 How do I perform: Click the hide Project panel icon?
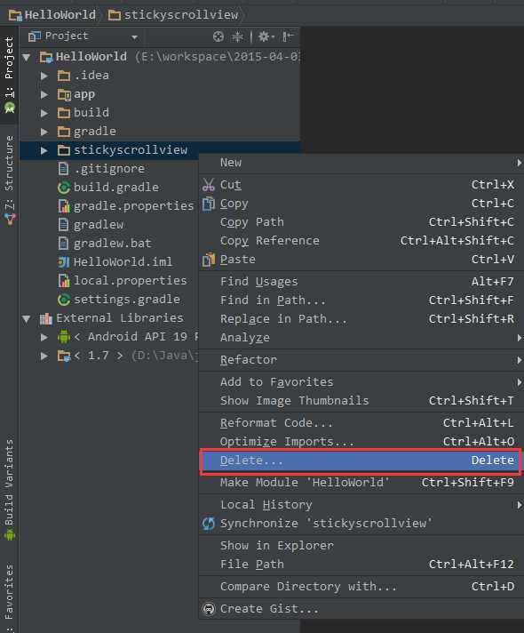pyautogui.click(x=288, y=36)
